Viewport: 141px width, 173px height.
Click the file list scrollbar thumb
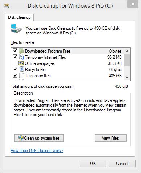(127, 60)
